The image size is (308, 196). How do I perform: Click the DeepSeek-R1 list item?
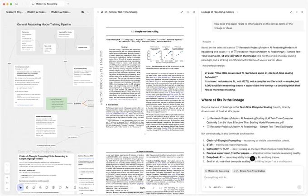click(243, 157)
